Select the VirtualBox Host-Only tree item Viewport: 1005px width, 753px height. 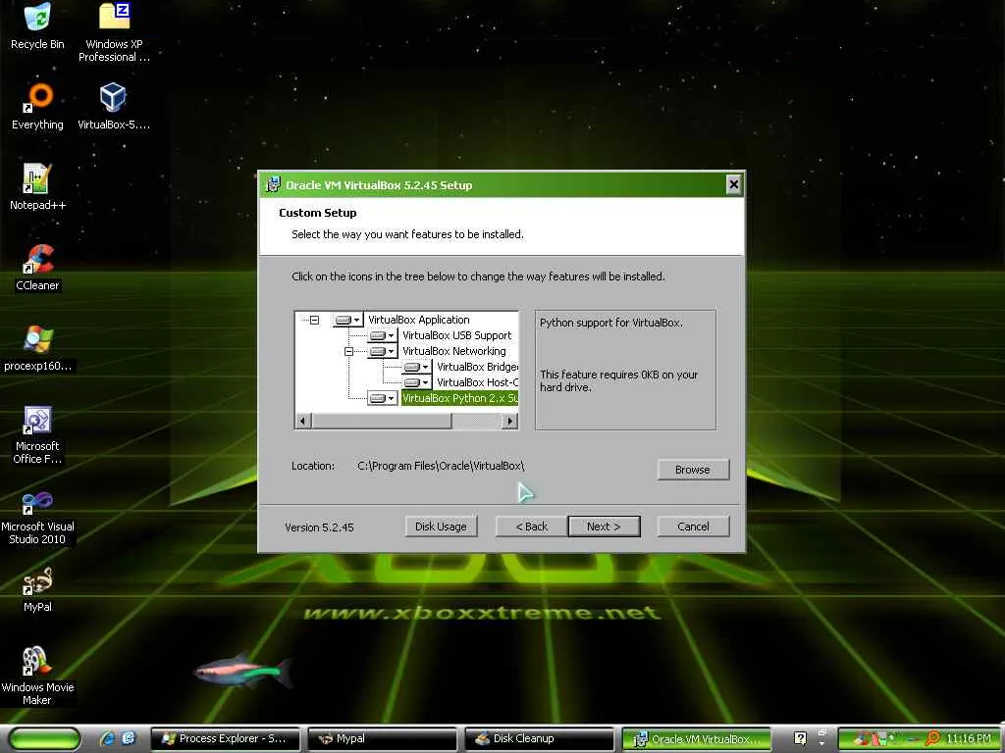point(477,383)
